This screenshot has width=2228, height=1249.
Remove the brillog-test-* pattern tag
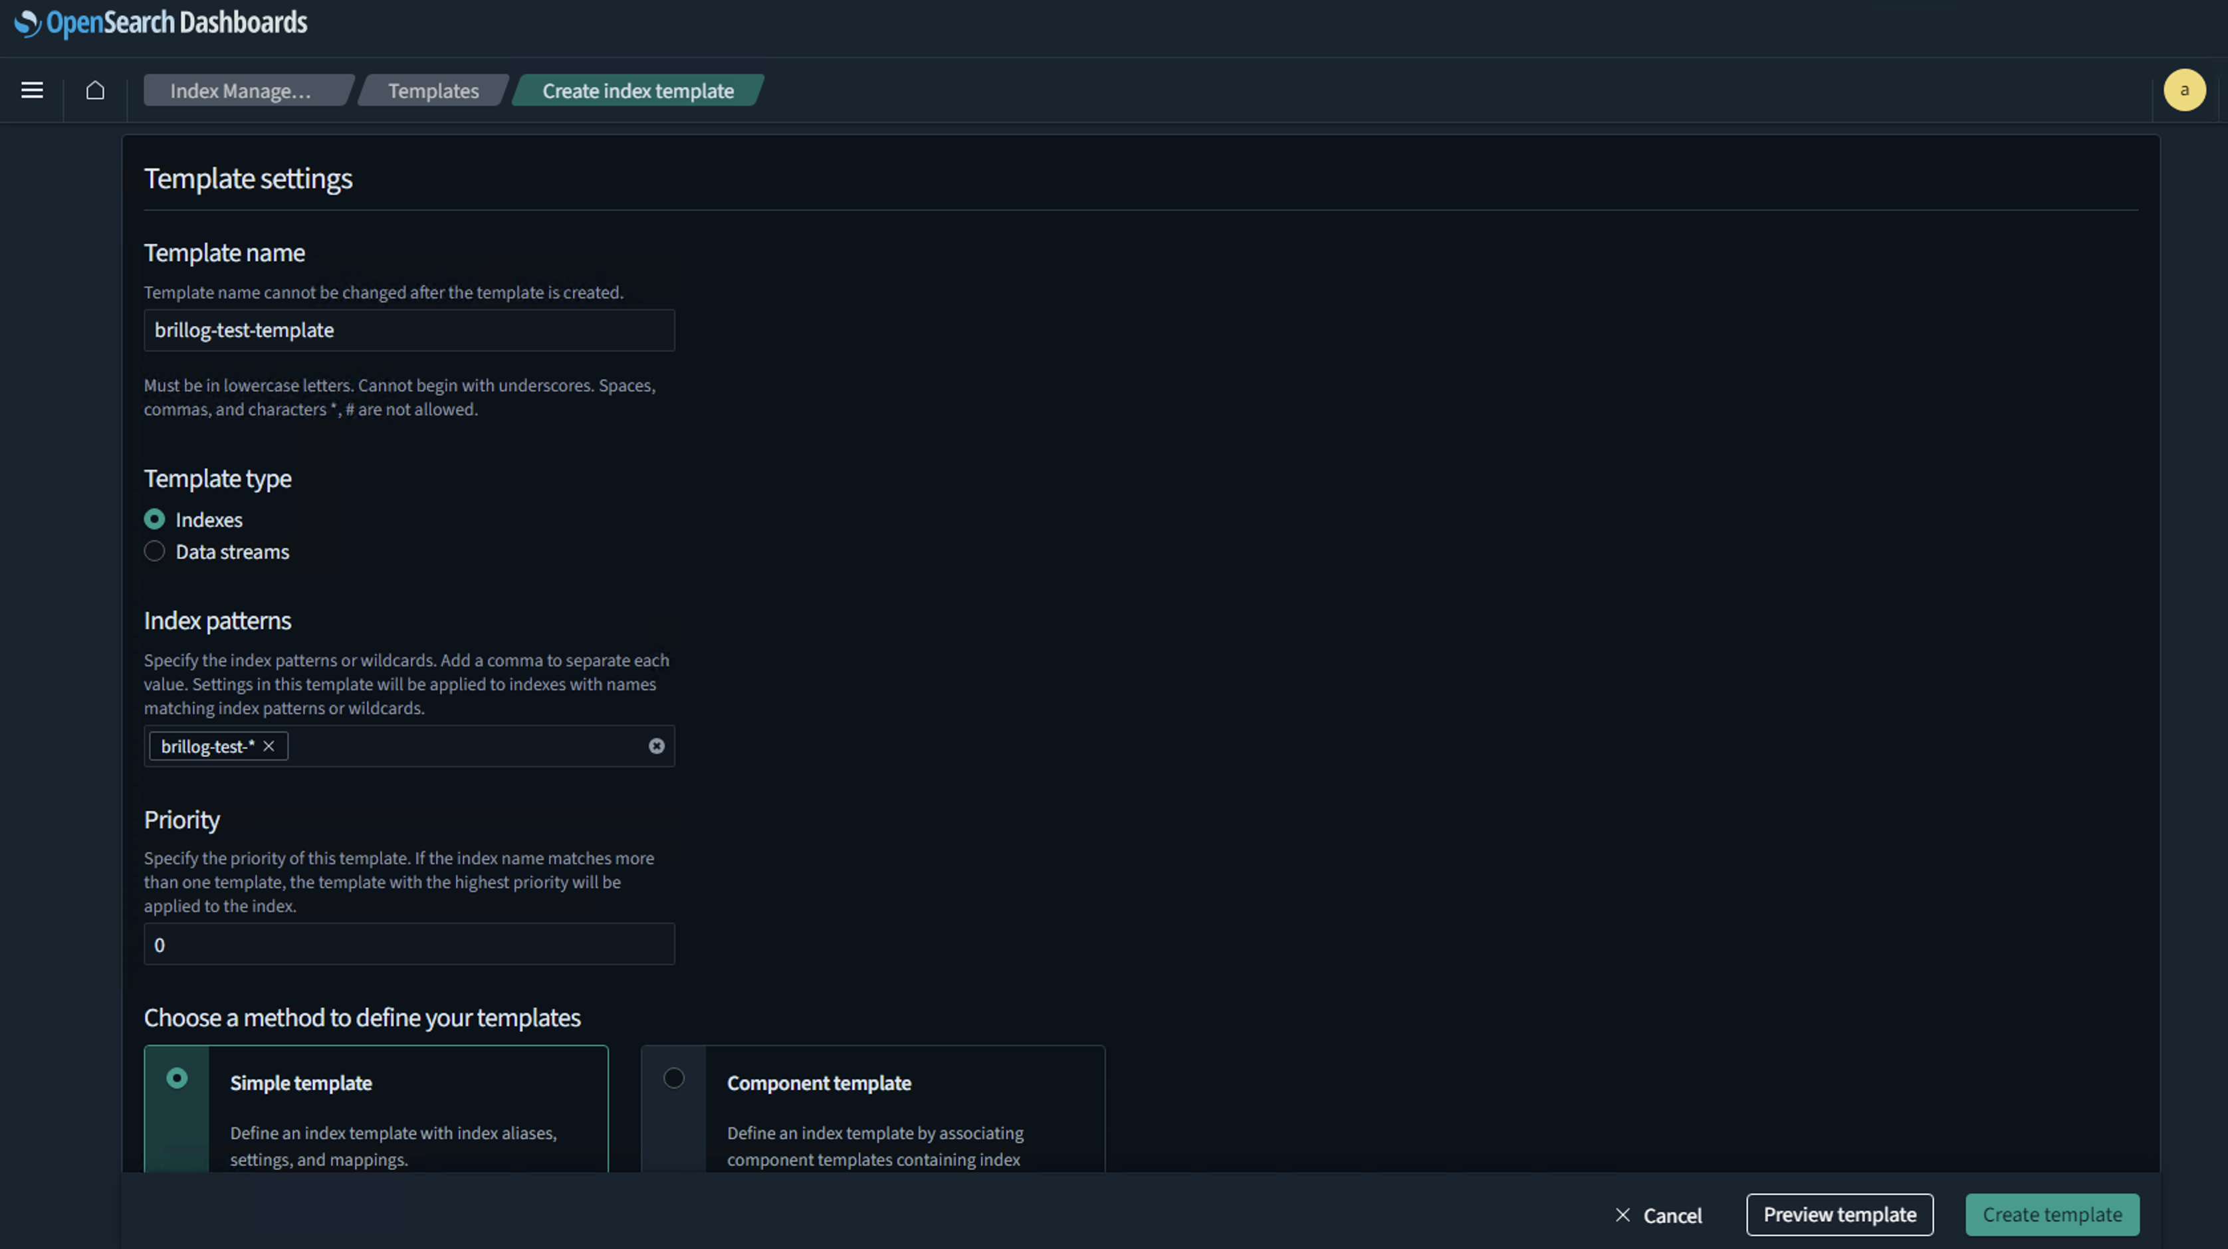point(268,746)
